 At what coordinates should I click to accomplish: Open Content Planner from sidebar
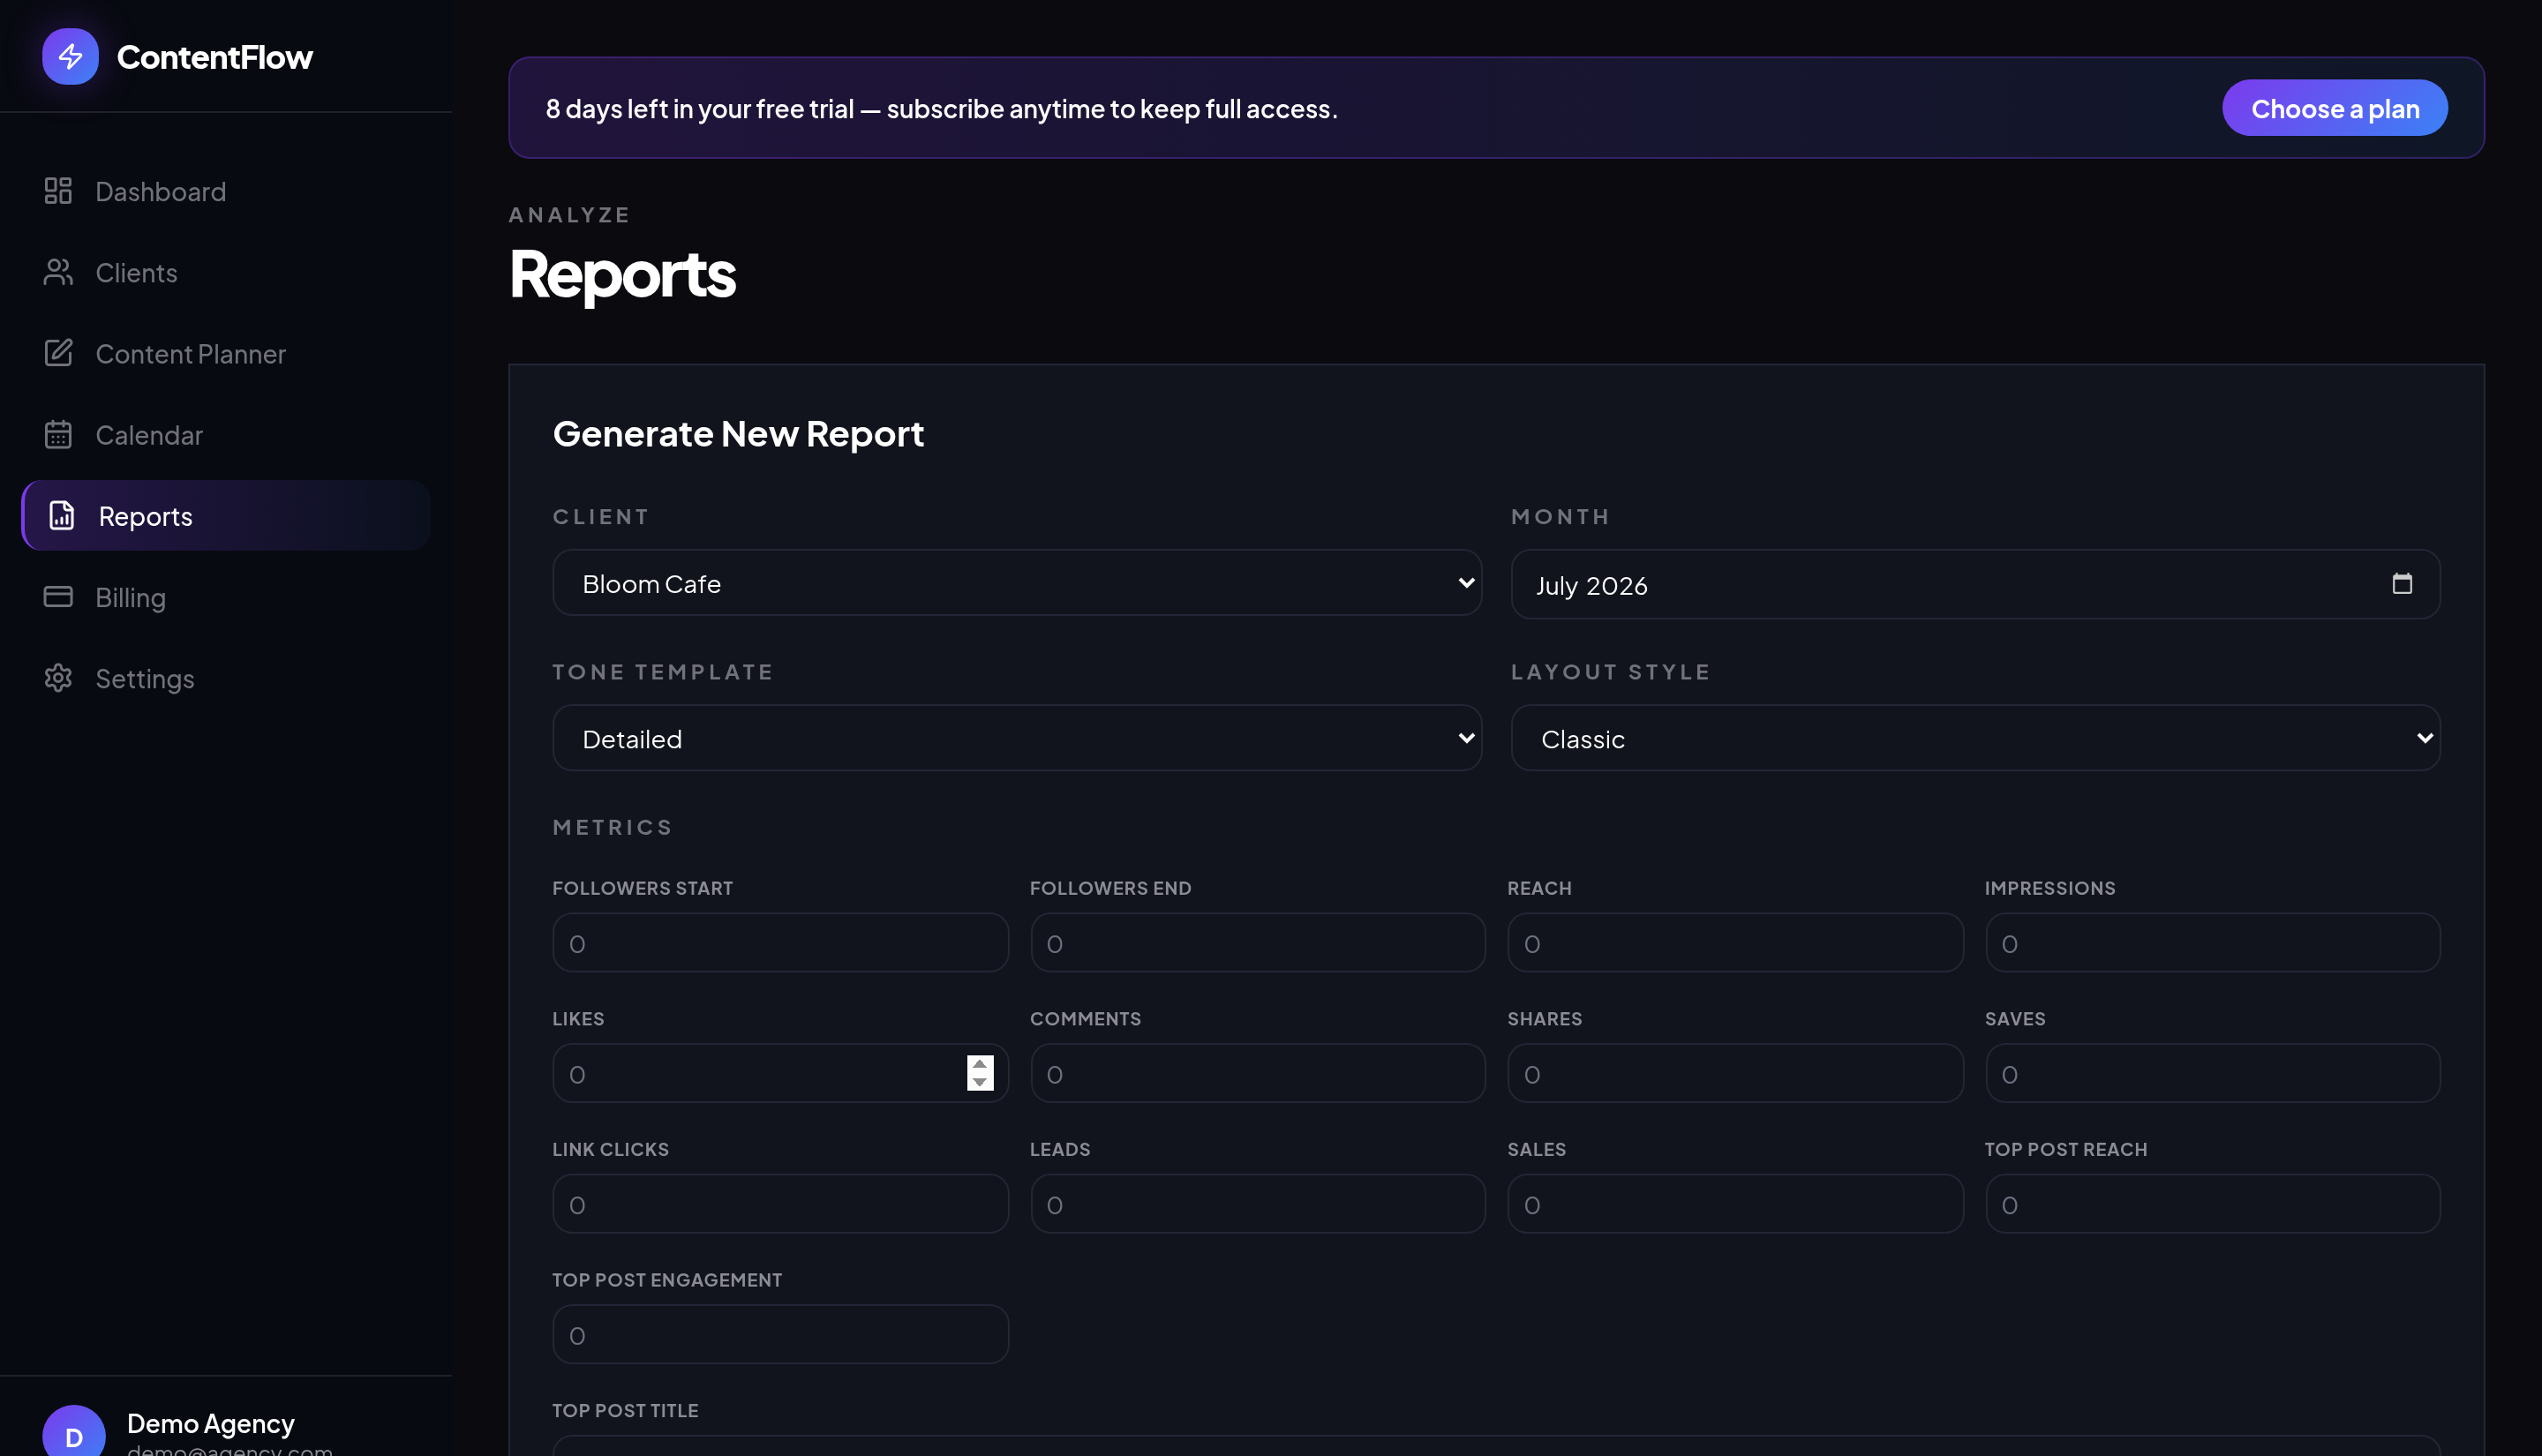(226, 353)
